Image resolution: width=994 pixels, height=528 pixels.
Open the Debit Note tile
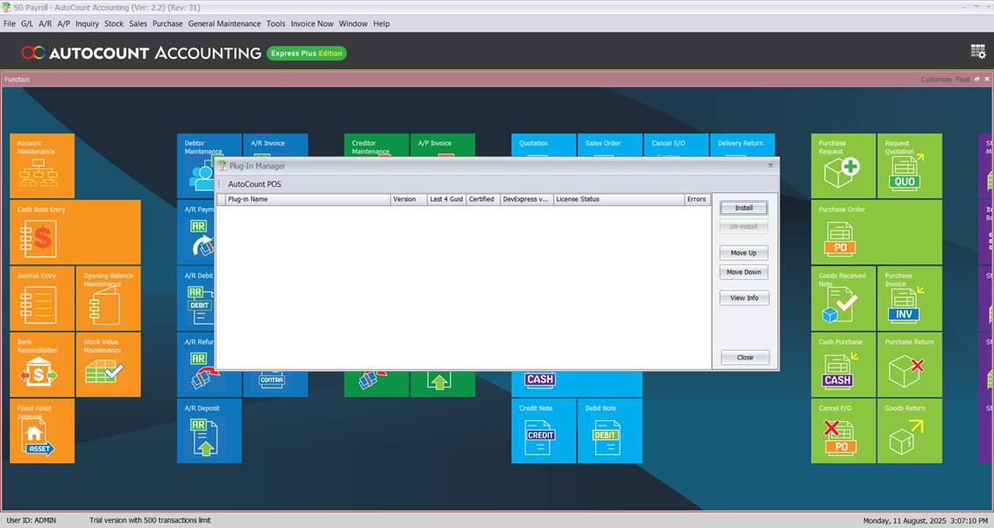pyautogui.click(x=610, y=431)
